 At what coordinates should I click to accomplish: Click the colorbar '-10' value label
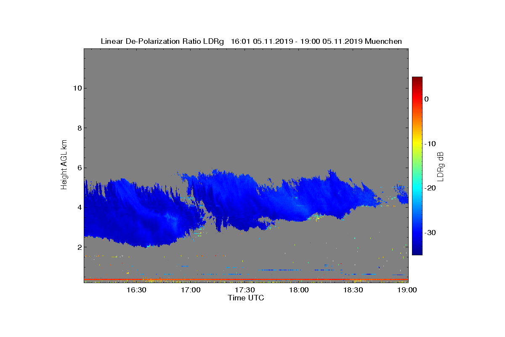point(430,144)
